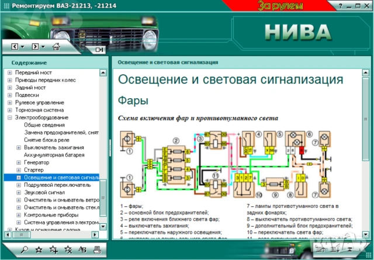Click the contents horizontal scrollbar thumb
The image size is (374, 260).
(22, 235)
